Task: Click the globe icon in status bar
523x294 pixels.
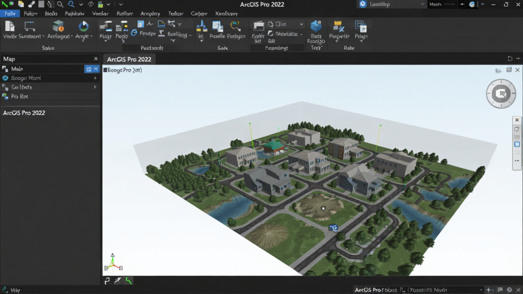Action: tap(509, 290)
